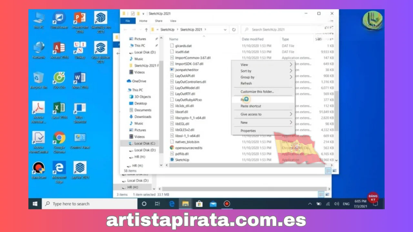Screen dimensions: 413x232
Task: Open Google Chrome desktop shortcut
Action: (59, 142)
